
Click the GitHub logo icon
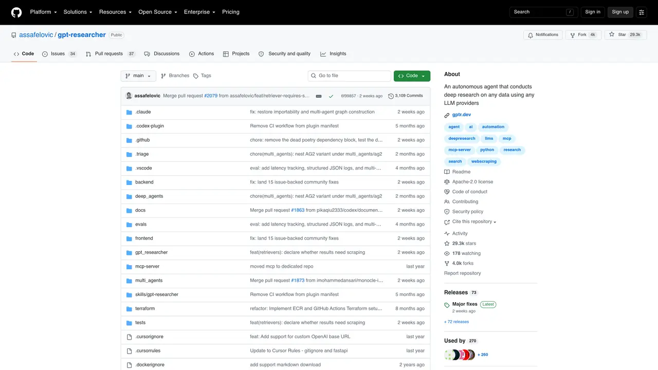pos(16,12)
